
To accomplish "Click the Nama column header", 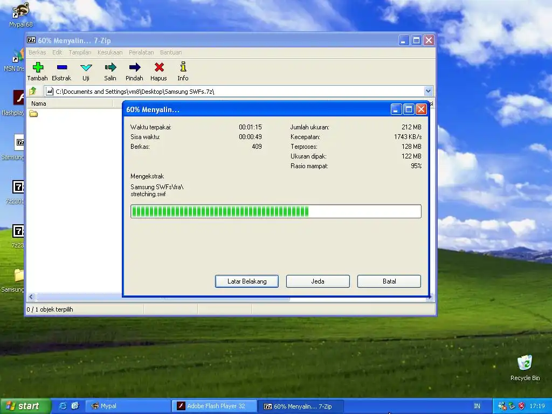I will coord(70,103).
